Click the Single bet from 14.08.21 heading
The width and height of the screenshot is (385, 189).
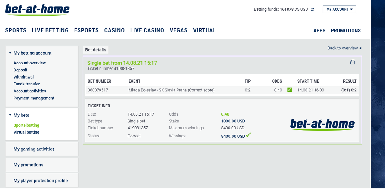click(122, 63)
